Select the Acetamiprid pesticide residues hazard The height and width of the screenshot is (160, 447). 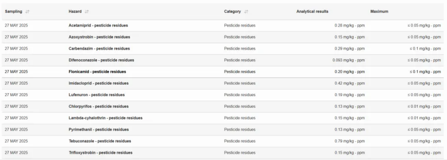pos(98,25)
